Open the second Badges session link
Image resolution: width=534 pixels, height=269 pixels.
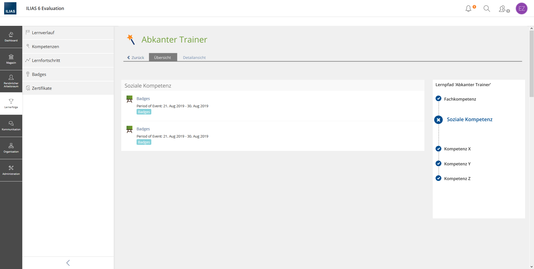click(x=143, y=129)
